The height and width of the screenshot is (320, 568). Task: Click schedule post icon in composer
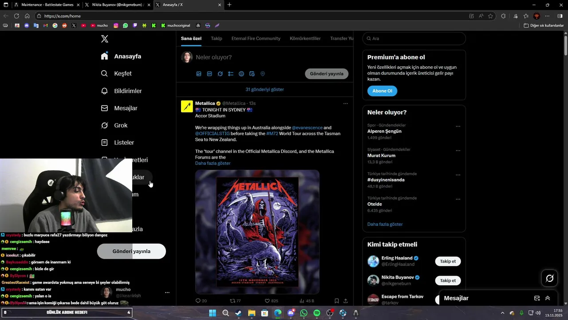coord(252,74)
